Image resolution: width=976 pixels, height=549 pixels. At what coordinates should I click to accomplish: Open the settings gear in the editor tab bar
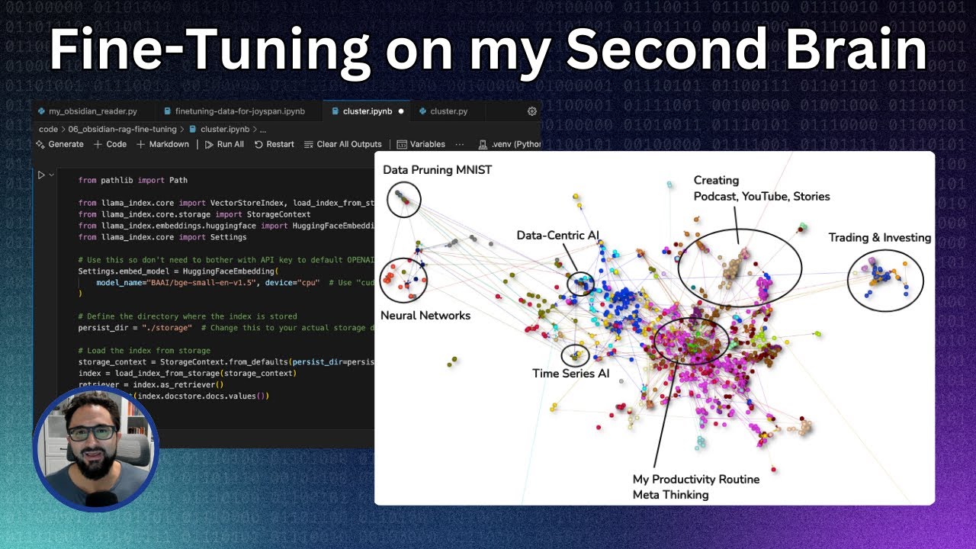(531, 111)
